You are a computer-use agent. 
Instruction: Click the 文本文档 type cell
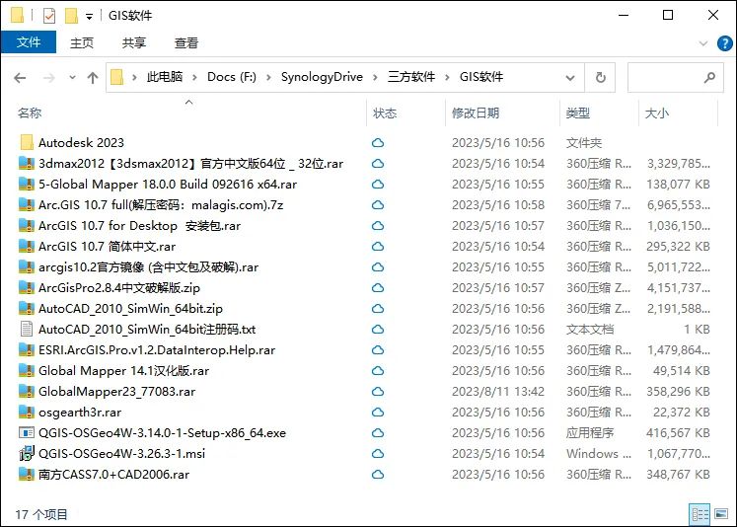590,329
